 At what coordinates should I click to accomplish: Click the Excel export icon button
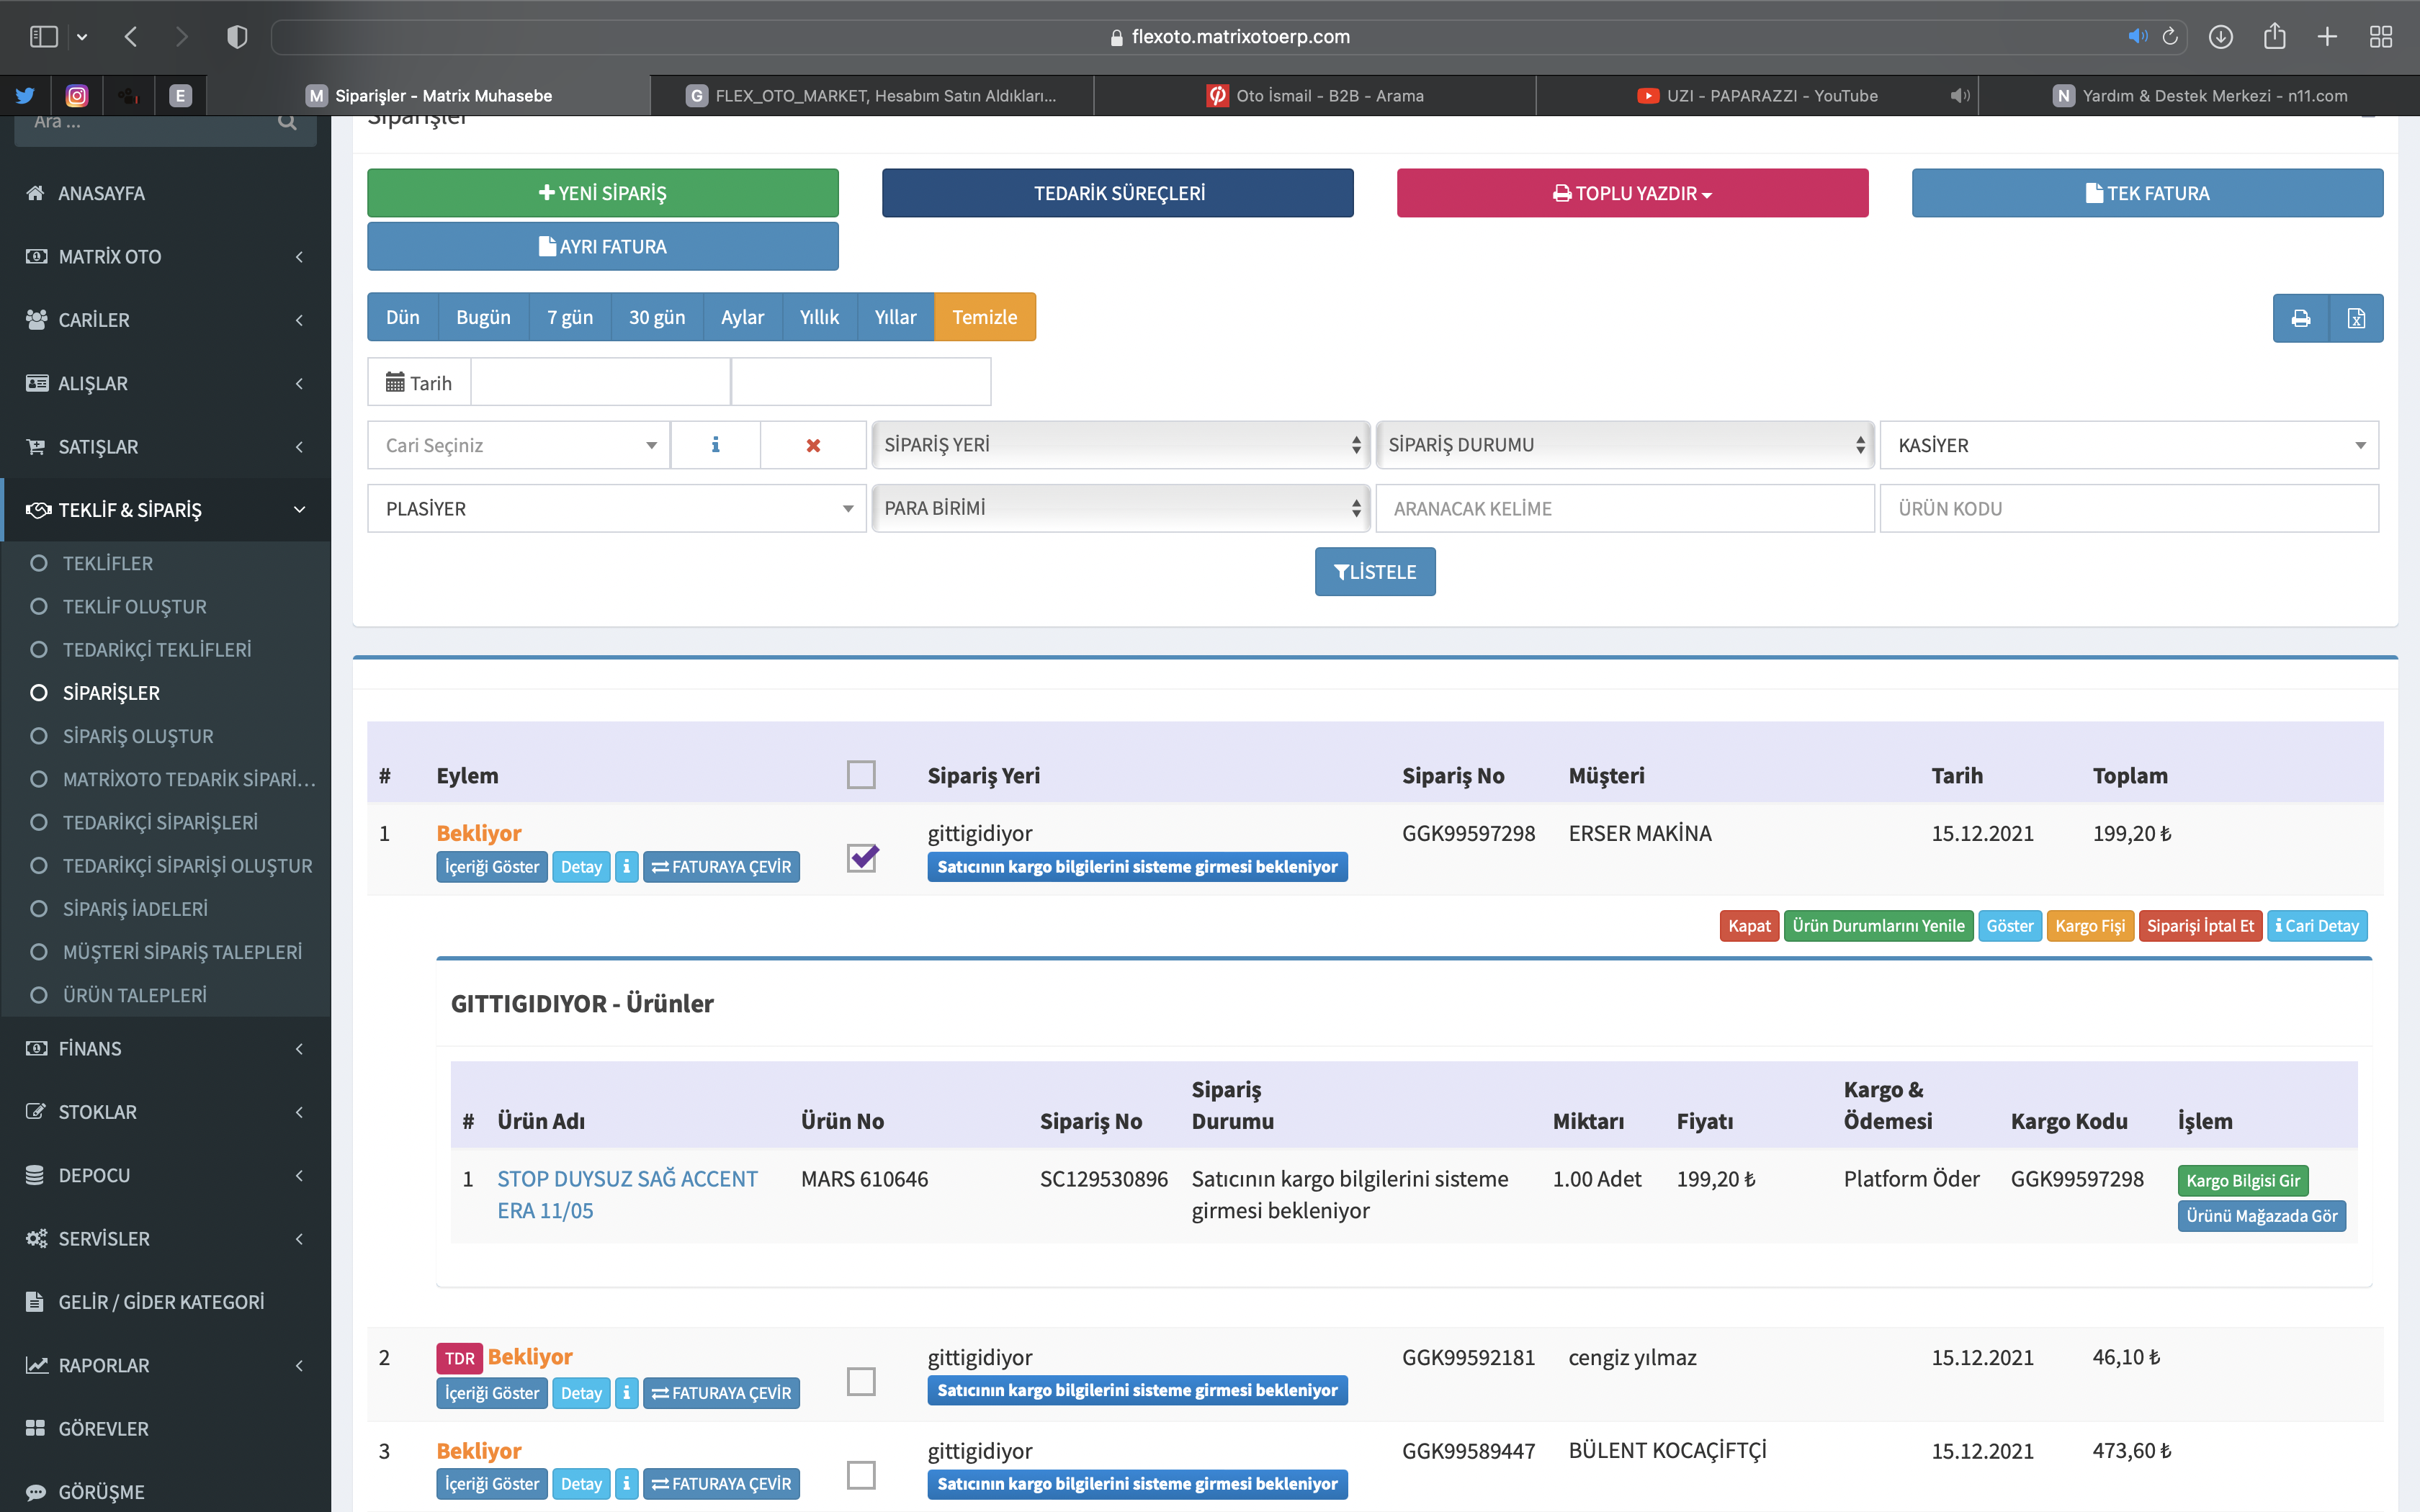click(2356, 318)
